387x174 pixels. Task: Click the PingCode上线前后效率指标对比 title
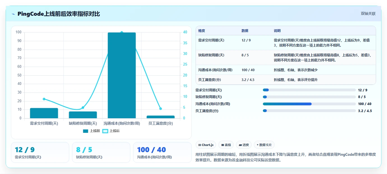[x=59, y=14]
